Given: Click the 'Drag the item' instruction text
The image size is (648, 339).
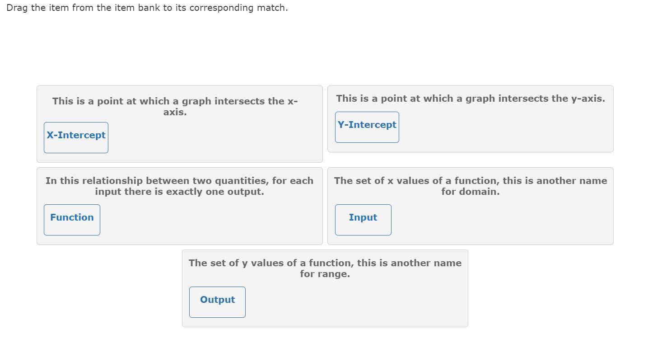Looking at the screenshot, I should (147, 8).
